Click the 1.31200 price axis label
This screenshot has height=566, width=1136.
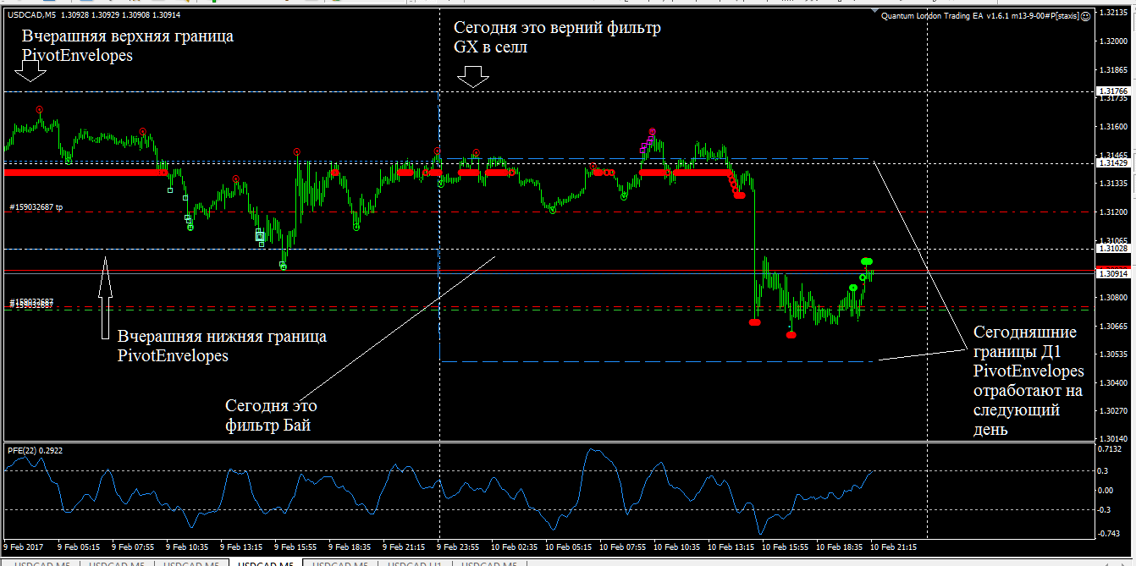1111,212
